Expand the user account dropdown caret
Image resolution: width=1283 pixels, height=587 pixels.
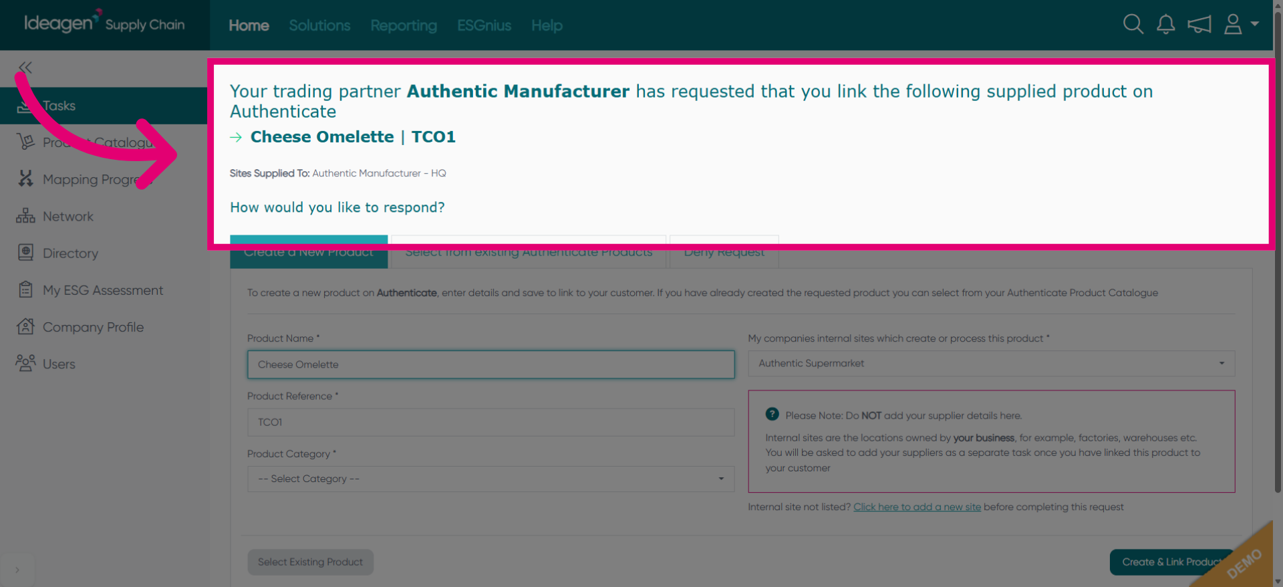pos(1255,24)
